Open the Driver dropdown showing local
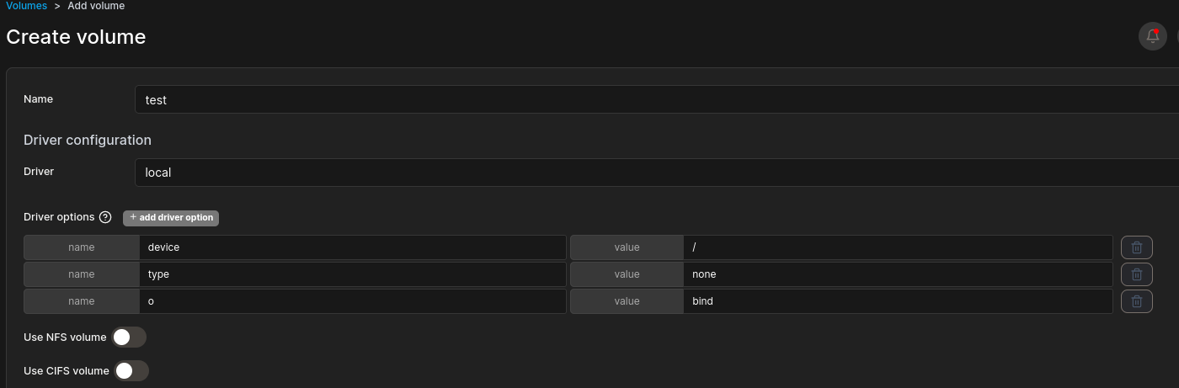1179x388 pixels. (657, 173)
